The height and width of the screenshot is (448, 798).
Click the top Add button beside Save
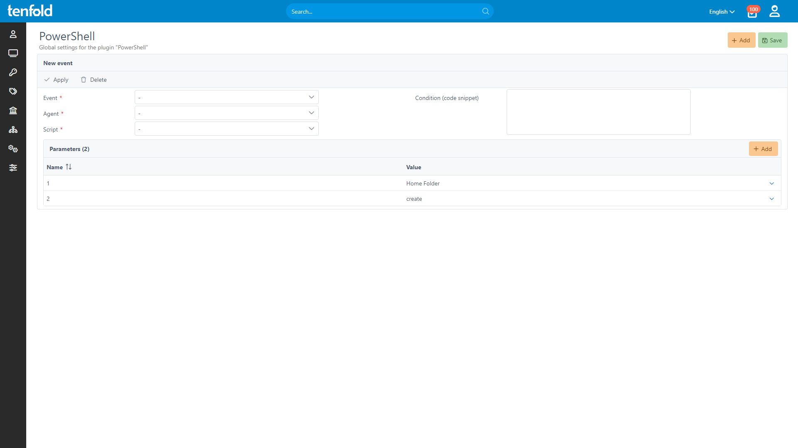(x=741, y=40)
